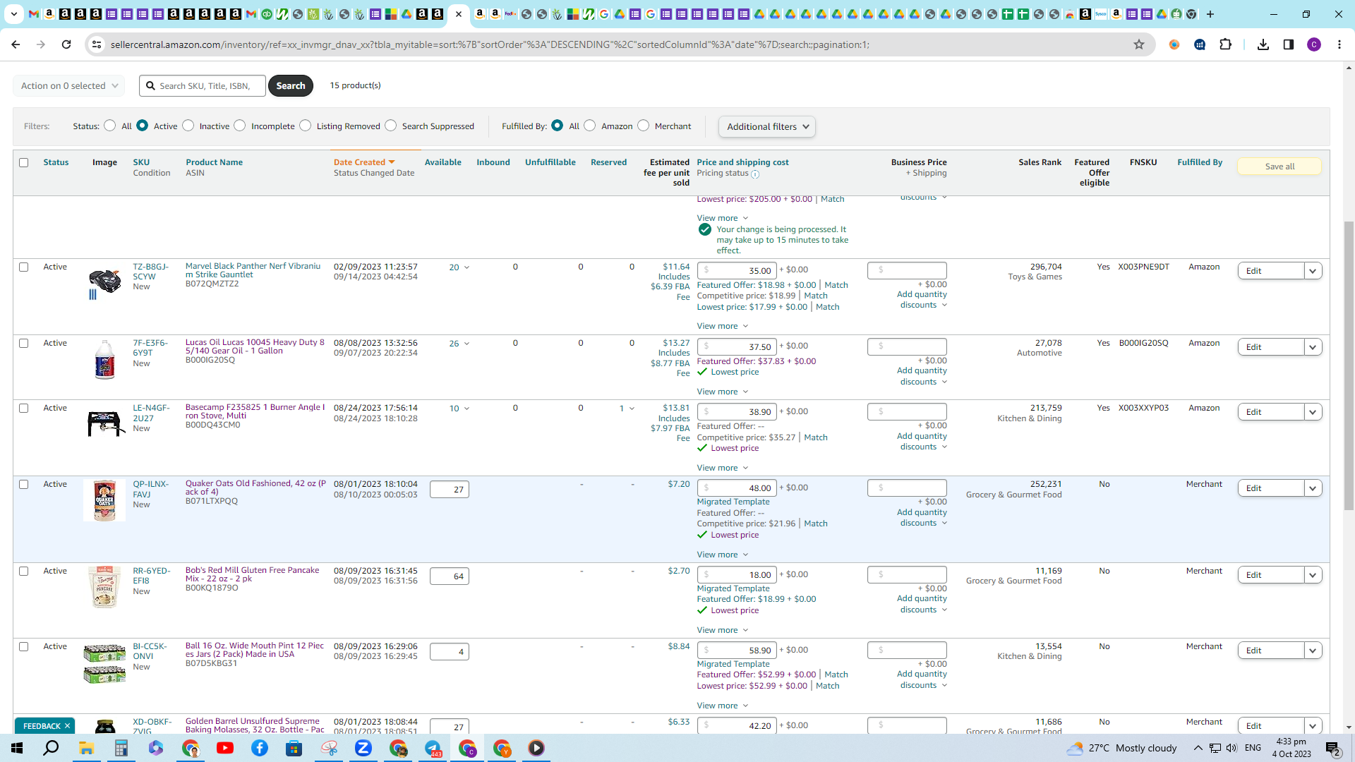This screenshot has height=762, width=1355.
Task: Expand 'View more' for Bob's Red Mill pricing
Action: [x=722, y=630]
